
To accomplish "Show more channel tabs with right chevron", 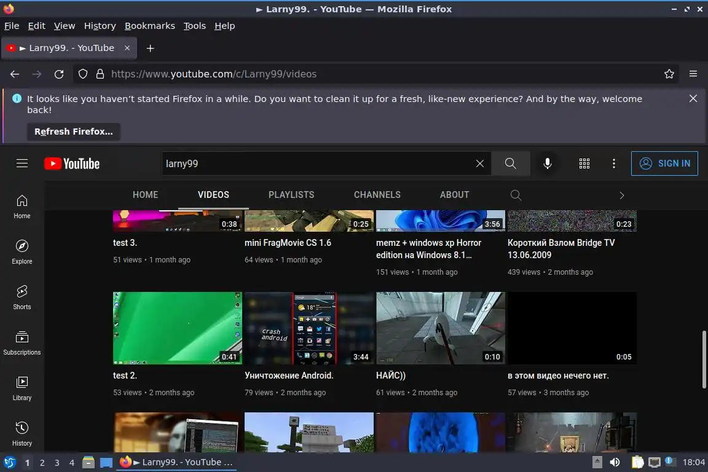I will pyautogui.click(x=622, y=195).
